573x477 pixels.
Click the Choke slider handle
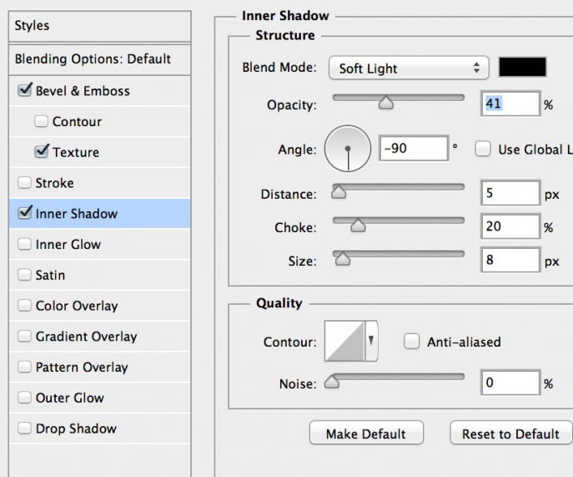click(358, 226)
